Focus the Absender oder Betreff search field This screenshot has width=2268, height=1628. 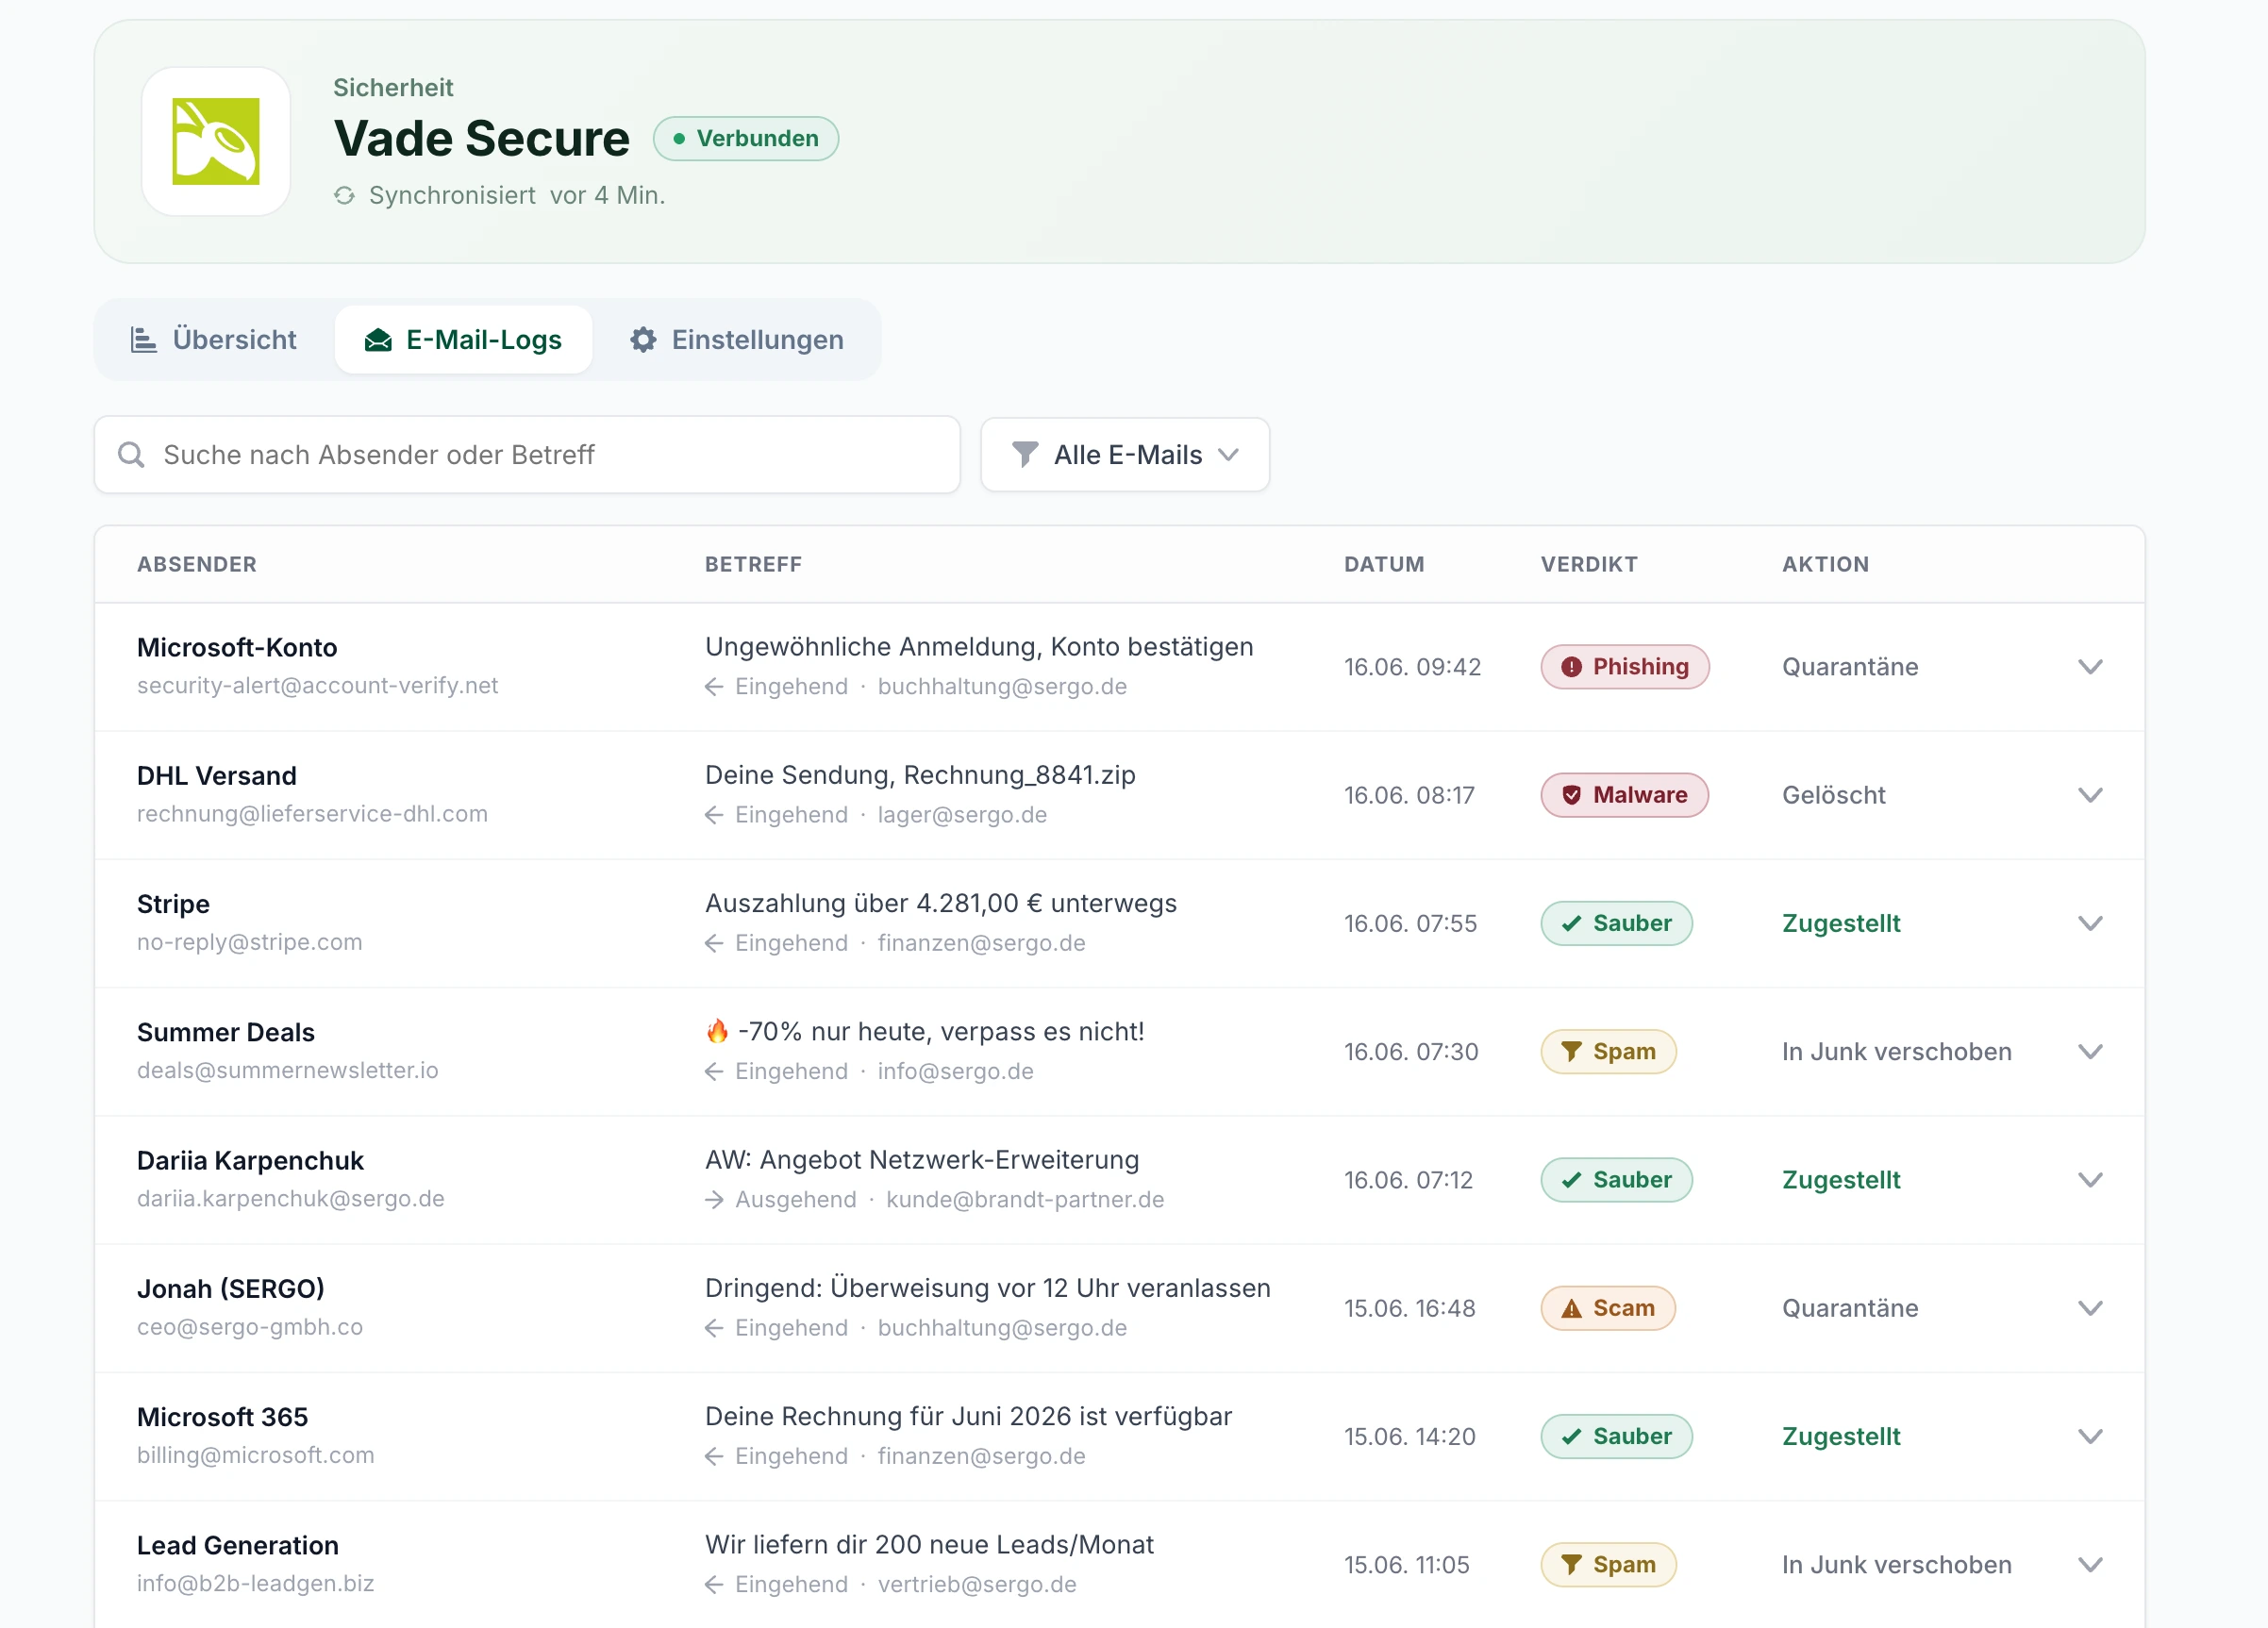pyautogui.click(x=527, y=455)
